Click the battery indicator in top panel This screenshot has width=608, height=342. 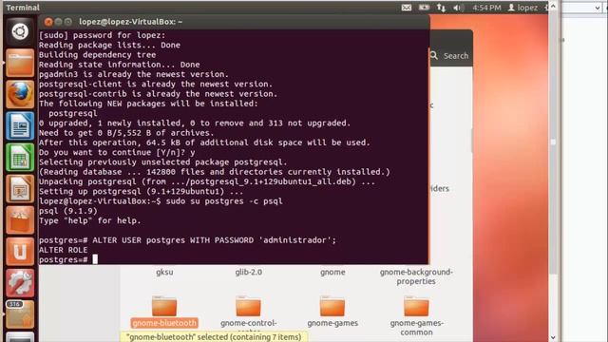424,8
